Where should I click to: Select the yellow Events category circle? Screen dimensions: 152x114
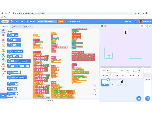point(3,45)
